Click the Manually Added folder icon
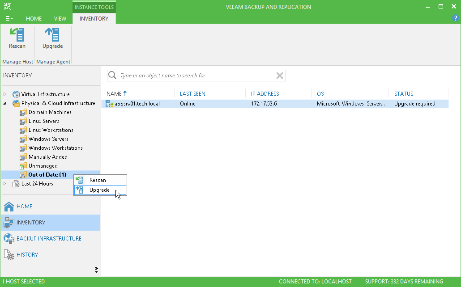461x287 pixels. [23, 157]
